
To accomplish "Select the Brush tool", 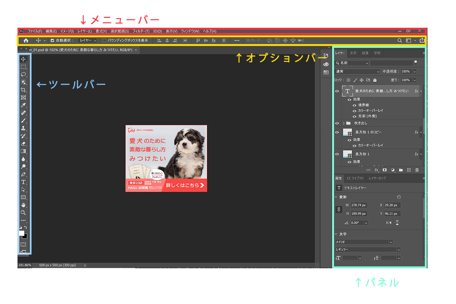I will 23,120.
